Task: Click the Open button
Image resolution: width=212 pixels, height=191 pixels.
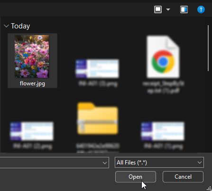Action: 136,177
